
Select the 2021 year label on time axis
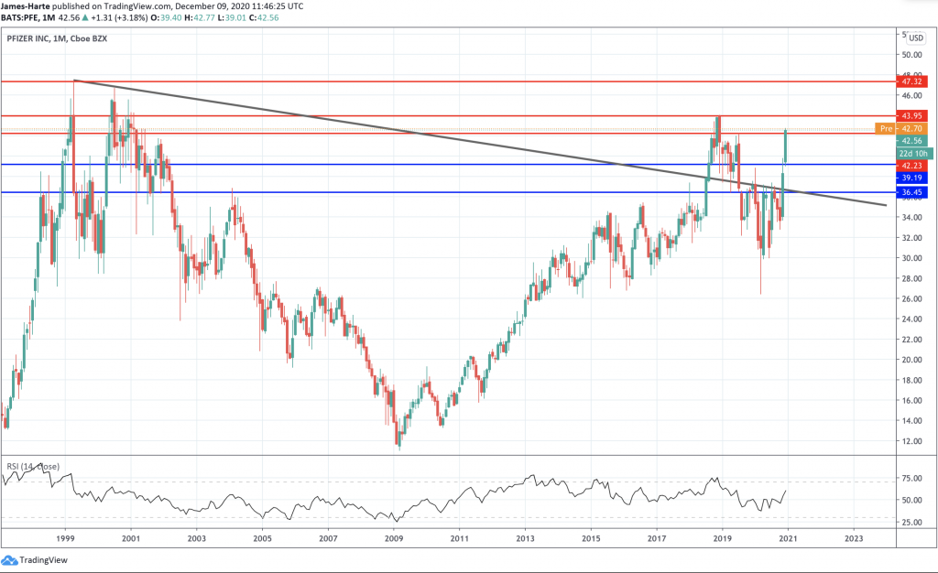point(789,540)
